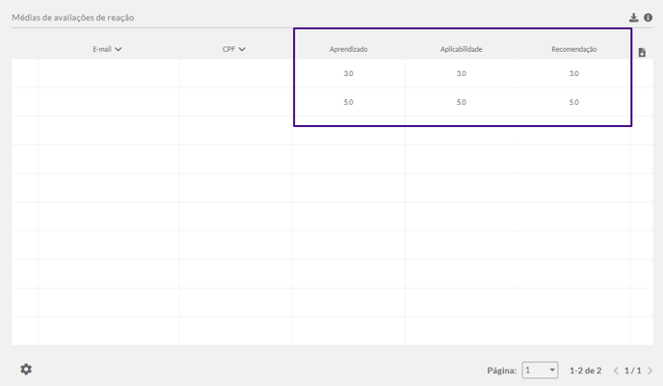Viewport: 663px width, 386px height.
Task: Open table settings with the gear icon
Action: (26, 369)
